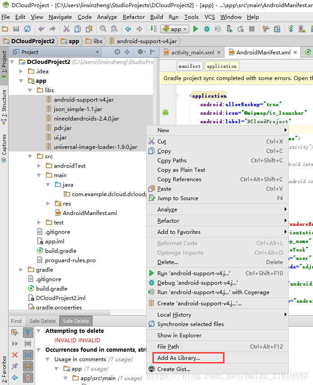This screenshot has width=313, height=385.
Task: Expand the gradle folder node
Action: click(x=21, y=269)
